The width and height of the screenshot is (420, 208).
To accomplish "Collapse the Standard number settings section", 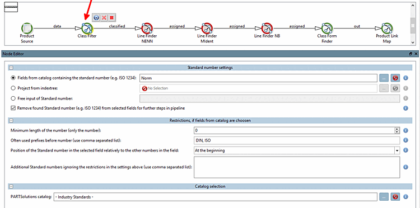I will coord(11,68).
